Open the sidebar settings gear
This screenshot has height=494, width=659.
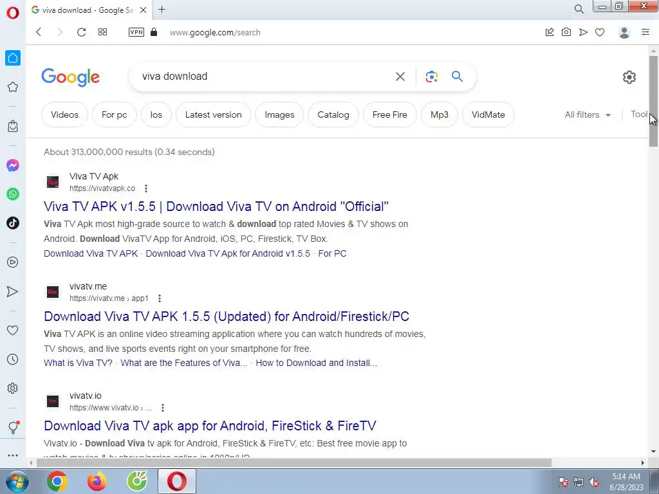tap(13, 388)
